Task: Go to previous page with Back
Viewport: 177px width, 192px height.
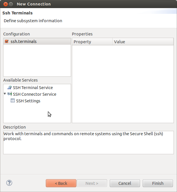Action: tap(61, 183)
